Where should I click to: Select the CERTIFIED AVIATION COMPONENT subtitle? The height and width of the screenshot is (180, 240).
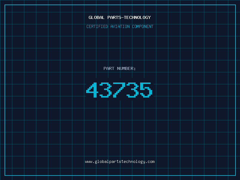pyautogui.click(x=120, y=26)
